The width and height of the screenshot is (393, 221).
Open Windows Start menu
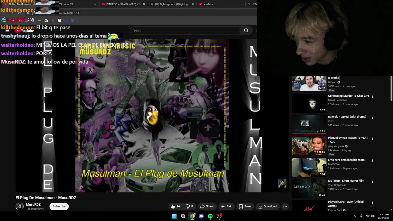point(174,216)
